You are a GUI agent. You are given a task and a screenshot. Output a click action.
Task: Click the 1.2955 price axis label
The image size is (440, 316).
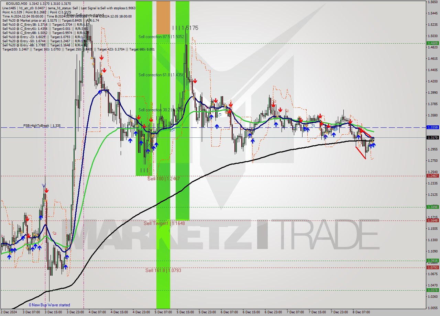tap(432, 149)
